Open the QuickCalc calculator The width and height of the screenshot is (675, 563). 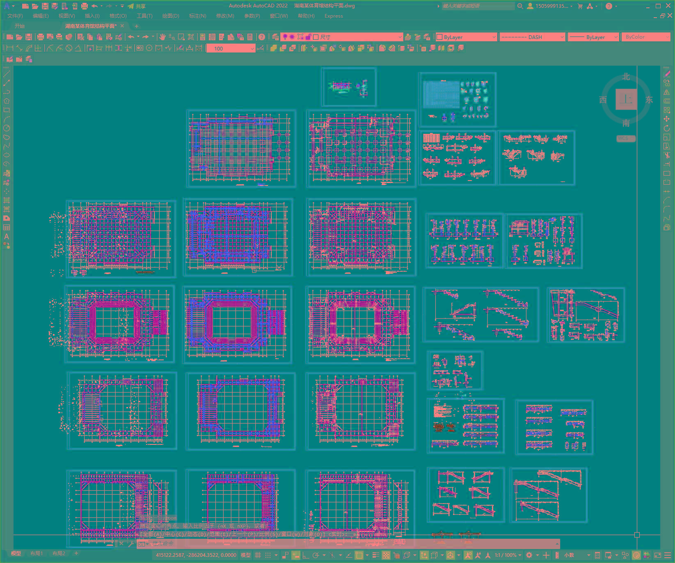click(250, 37)
